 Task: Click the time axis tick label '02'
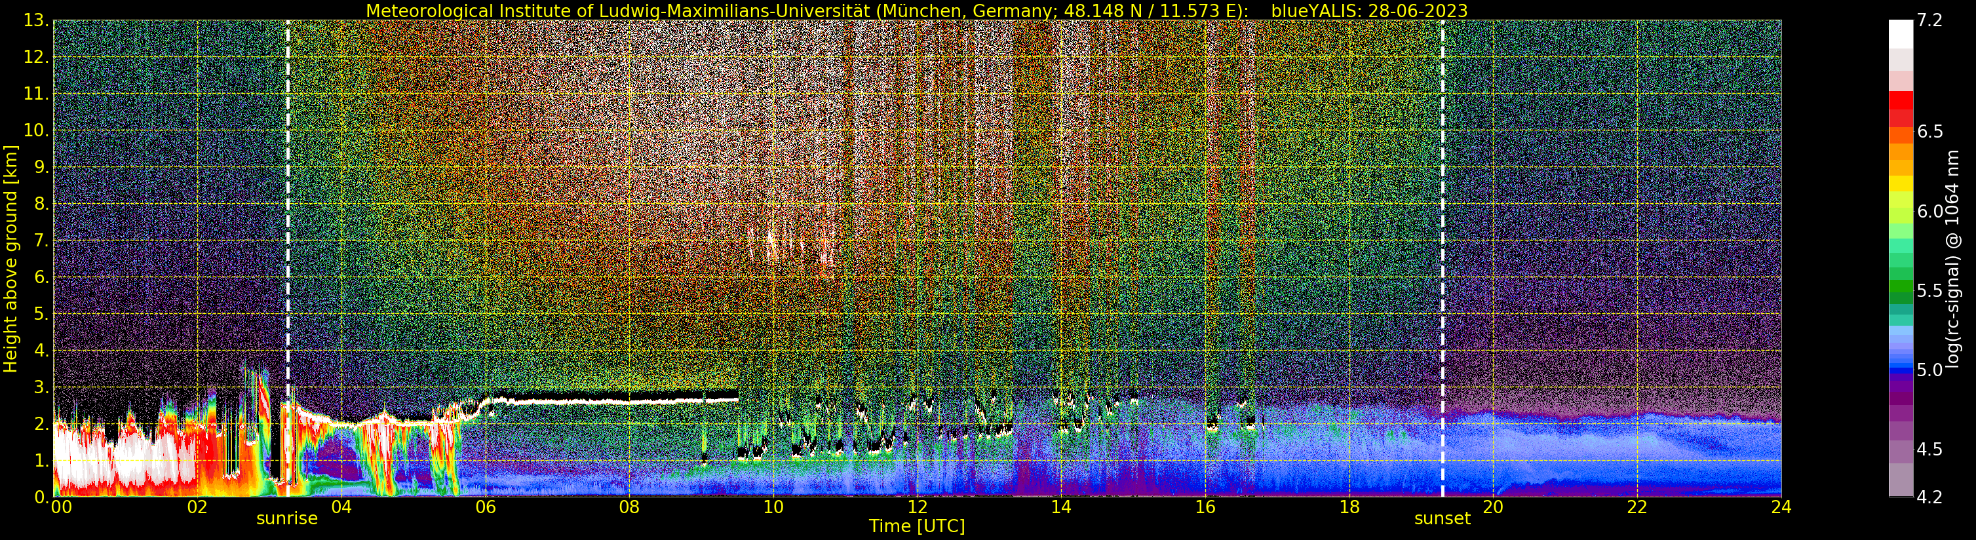[197, 507]
